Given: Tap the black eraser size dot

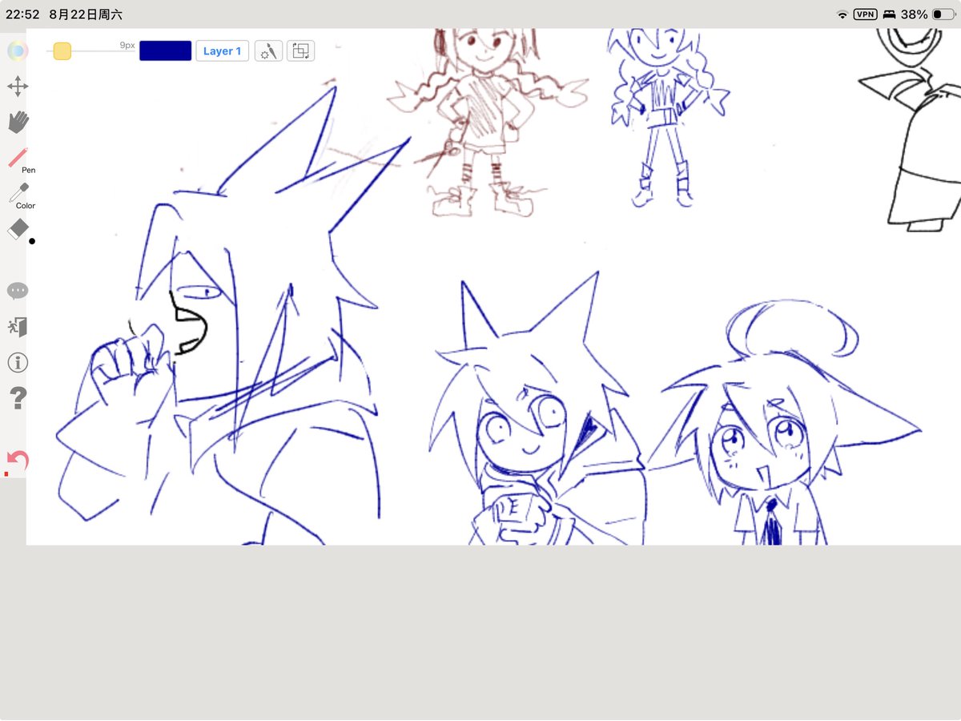Looking at the screenshot, I should tap(32, 240).
